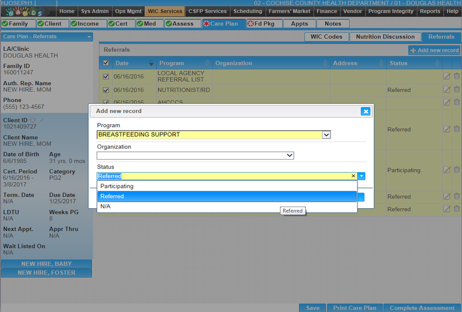Delete the LOCAL AGENCY REFERRAL LIST row
The height and width of the screenshot is (312, 462).
(457, 76)
